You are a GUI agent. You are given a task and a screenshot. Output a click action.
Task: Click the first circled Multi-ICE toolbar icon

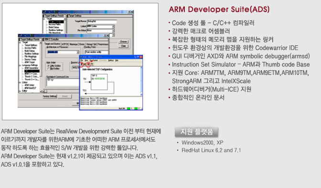coord(82,64)
